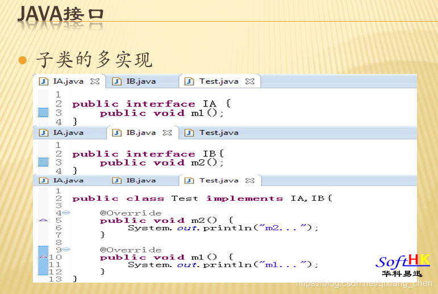Close Test.java tab in the IA interface editor
Image resolution: width=438 pixels, height=294 pixels.
tap(250, 81)
